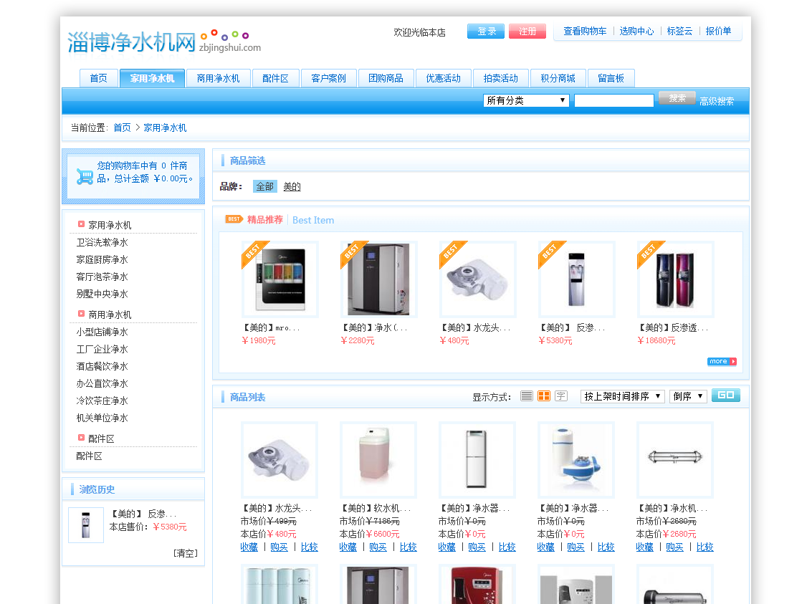This screenshot has width=812, height=604.
Task: Open the ¥1980 best item thumbnail
Action: 280,279
